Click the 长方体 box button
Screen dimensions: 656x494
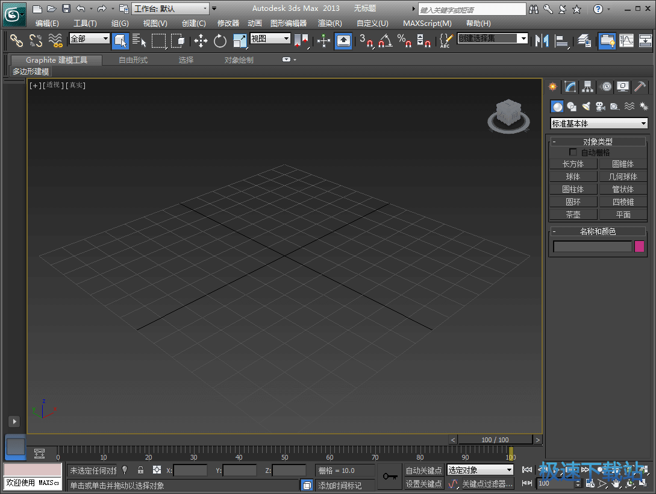pyautogui.click(x=573, y=164)
